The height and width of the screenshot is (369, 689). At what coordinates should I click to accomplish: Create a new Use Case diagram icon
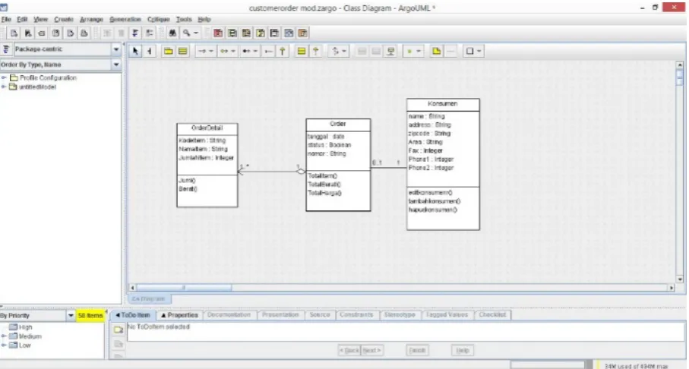(x=218, y=33)
